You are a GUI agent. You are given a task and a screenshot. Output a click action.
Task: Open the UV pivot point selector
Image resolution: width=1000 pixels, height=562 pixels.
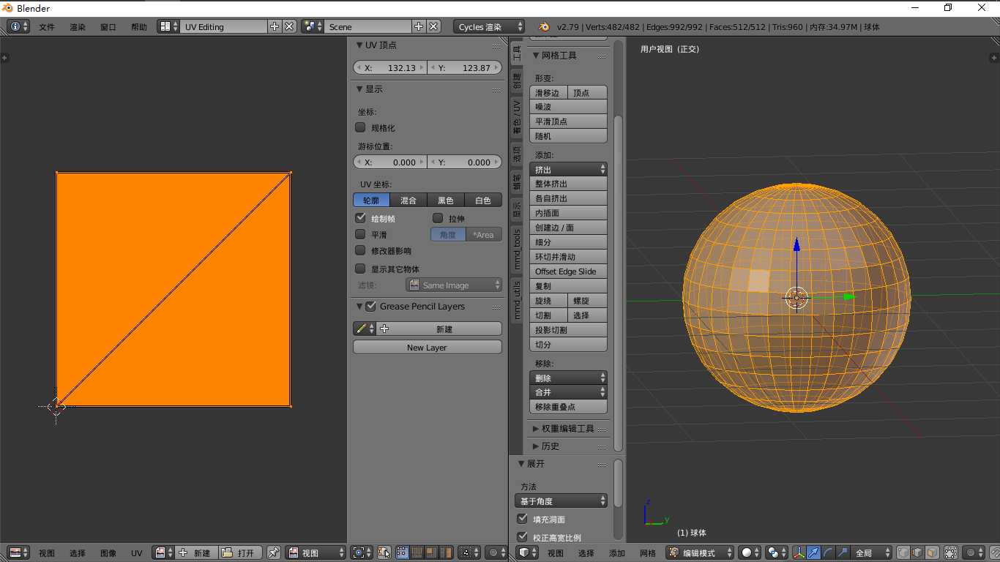(x=362, y=552)
